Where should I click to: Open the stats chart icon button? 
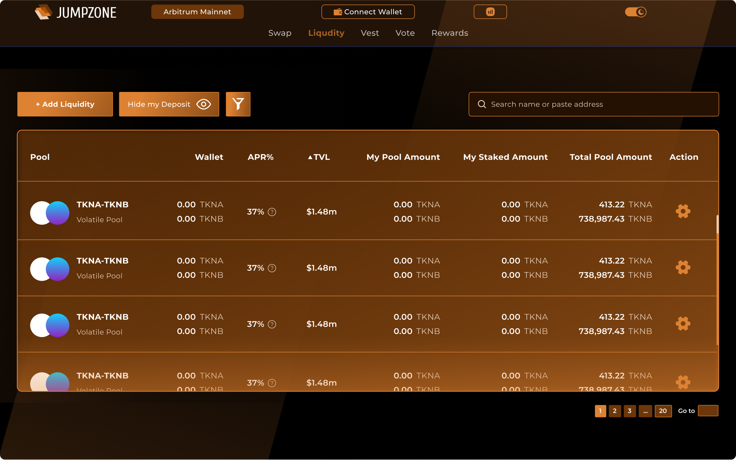[490, 12]
